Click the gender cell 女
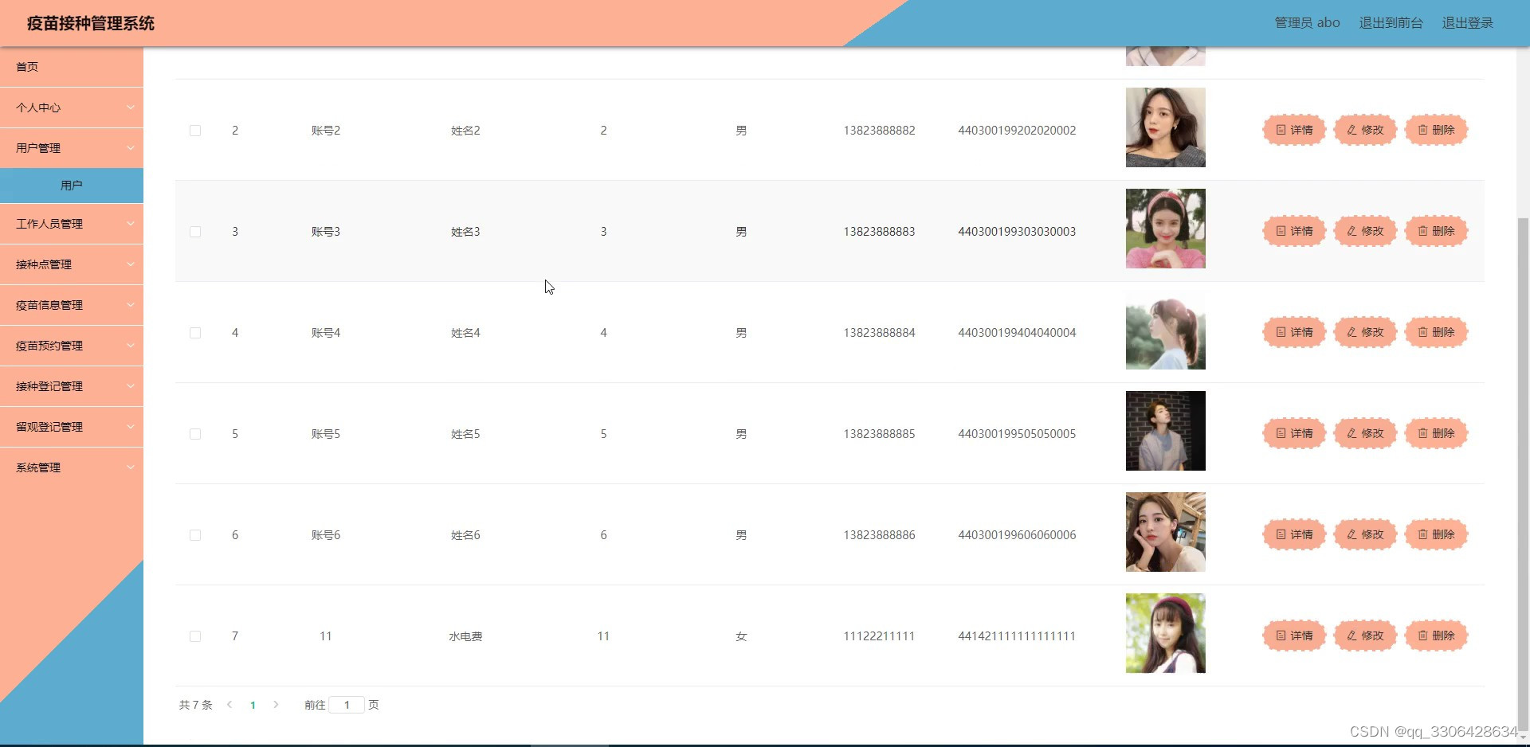Viewport: 1530px width, 747px height. [x=741, y=636]
